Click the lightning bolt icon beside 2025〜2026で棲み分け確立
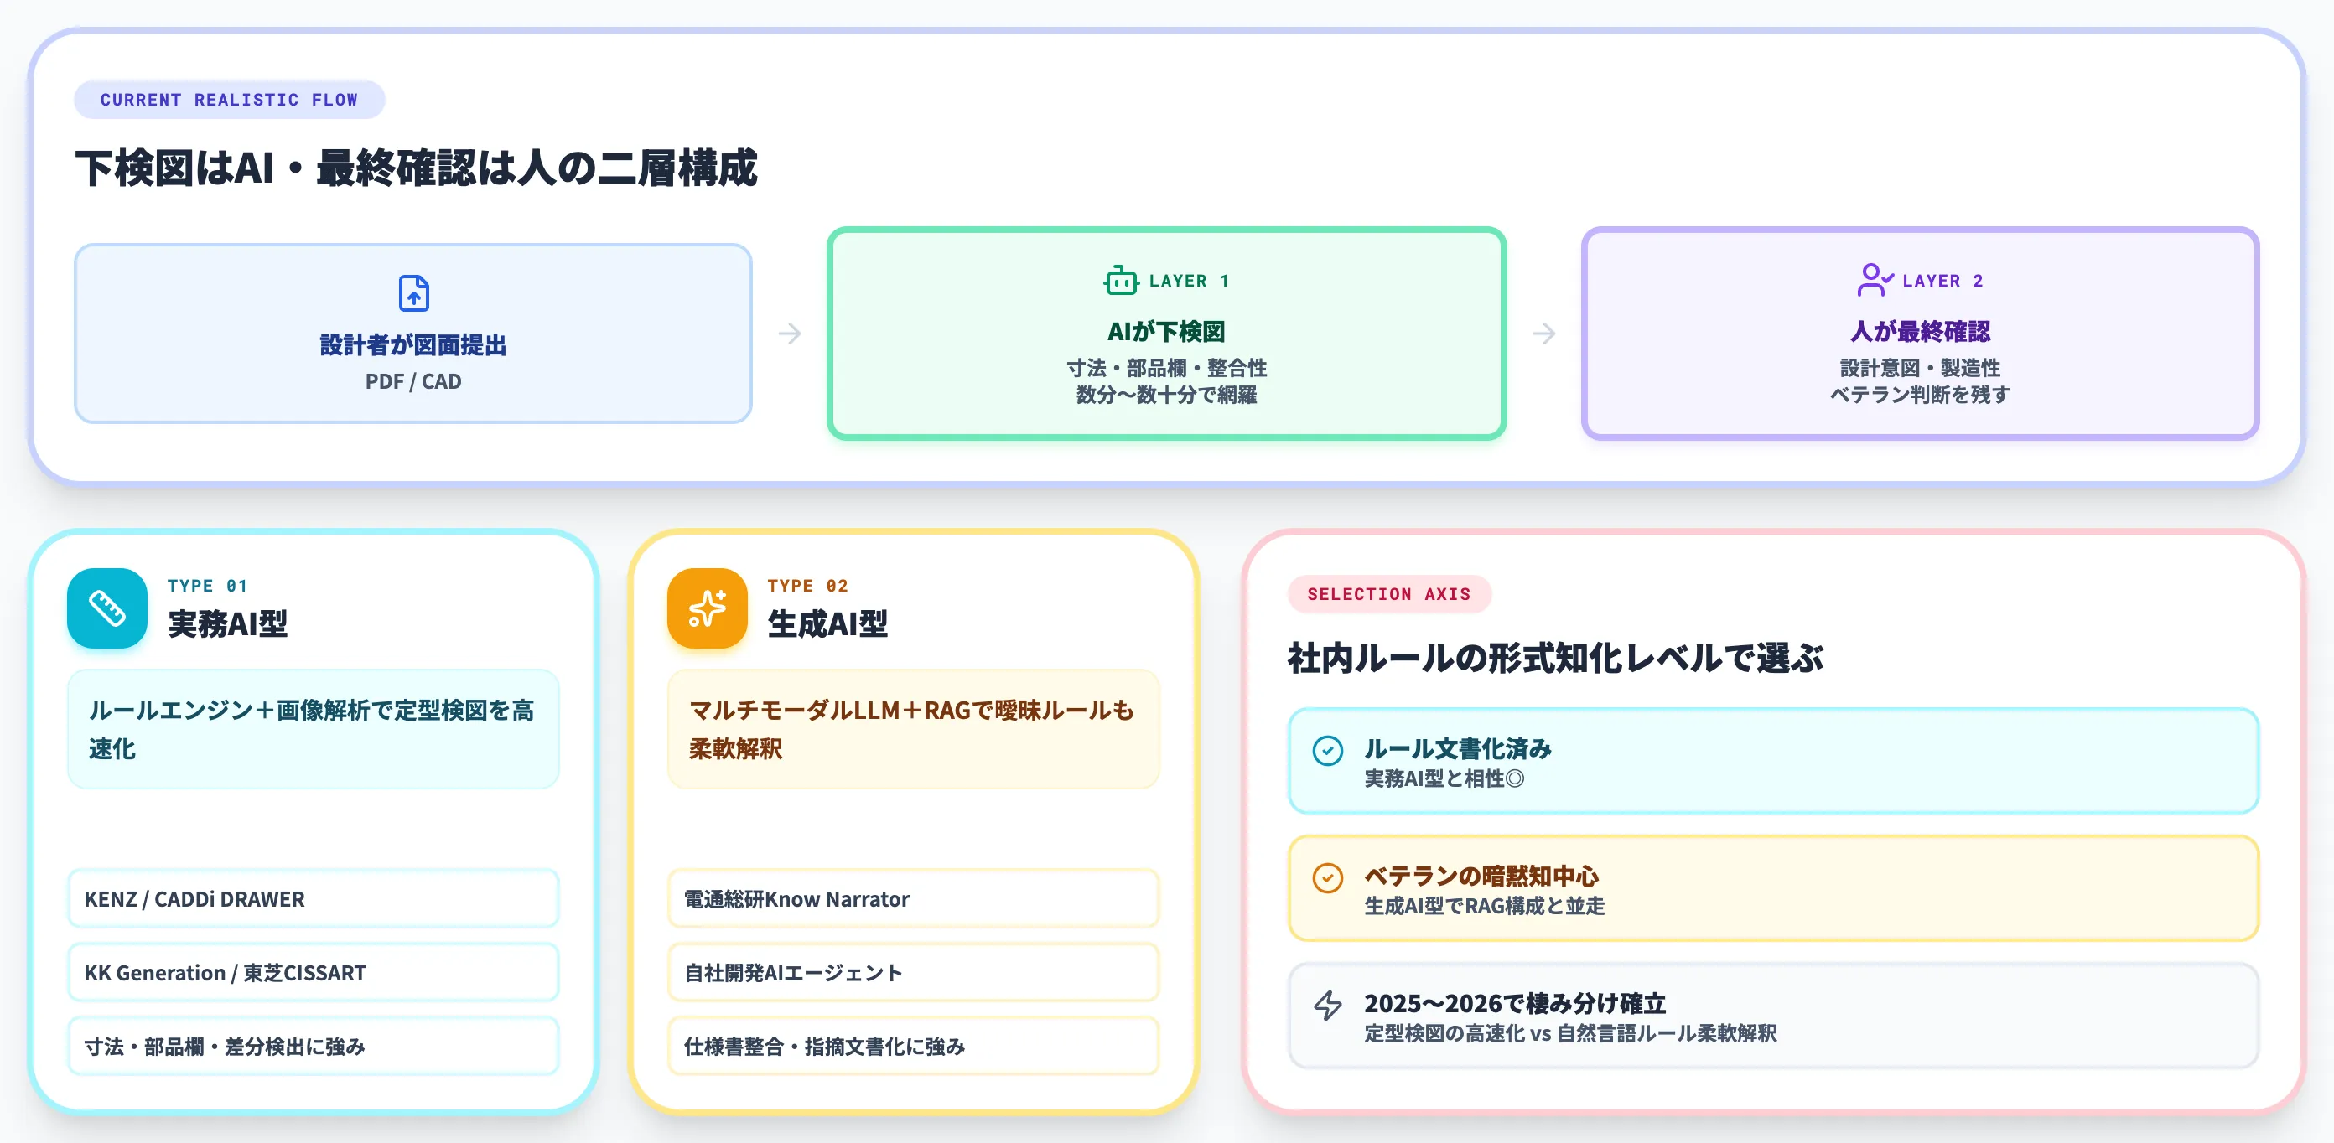The image size is (2334, 1143). [x=1327, y=1006]
